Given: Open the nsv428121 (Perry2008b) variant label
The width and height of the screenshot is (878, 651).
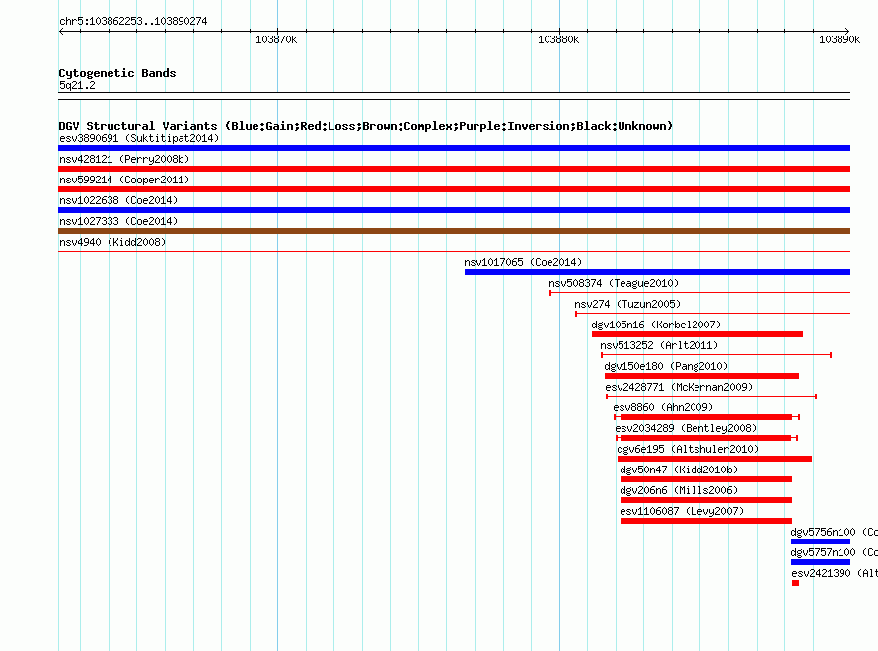Looking at the screenshot, I should click(x=124, y=159).
